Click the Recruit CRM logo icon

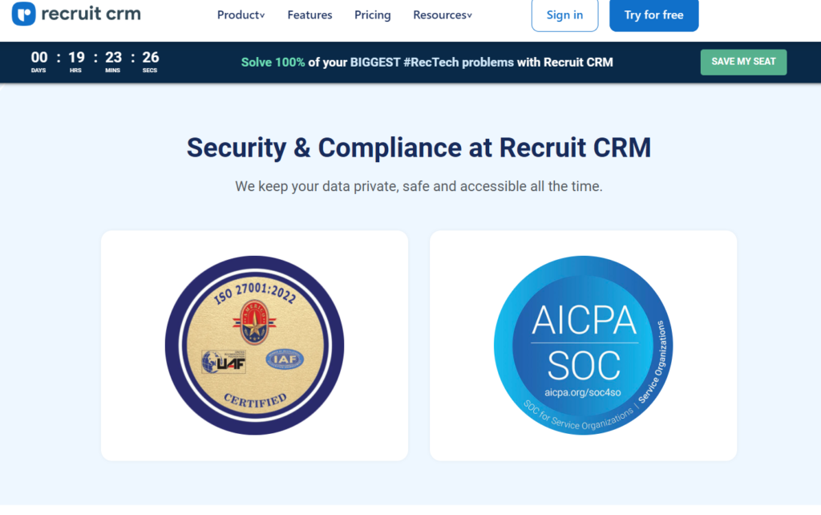point(23,14)
